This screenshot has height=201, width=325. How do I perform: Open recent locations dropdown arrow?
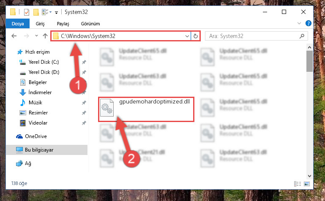(36, 36)
